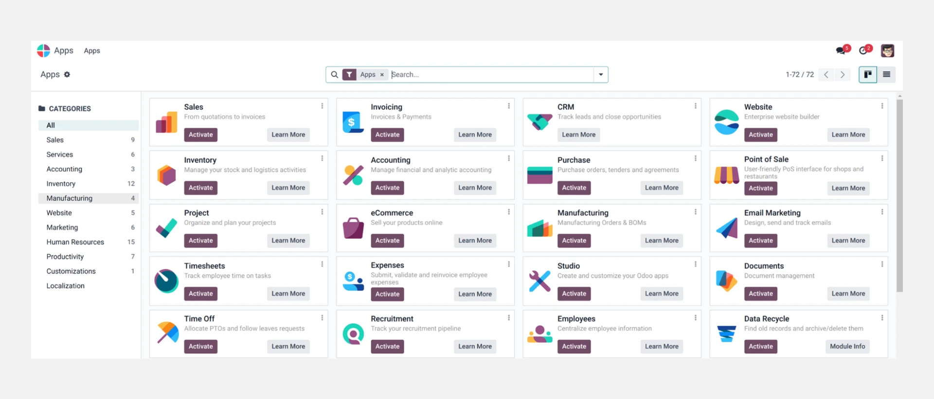Go to previous page of apps
The width and height of the screenshot is (934, 399).
pyautogui.click(x=826, y=75)
